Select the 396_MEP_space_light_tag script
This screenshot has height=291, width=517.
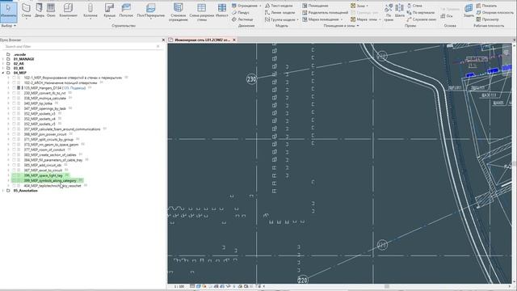tap(43, 175)
